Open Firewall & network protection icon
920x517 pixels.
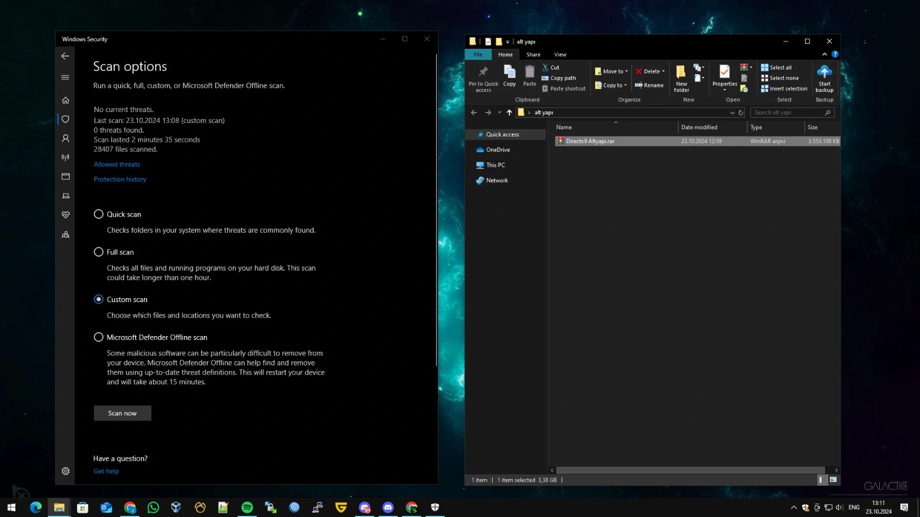(66, 157)
